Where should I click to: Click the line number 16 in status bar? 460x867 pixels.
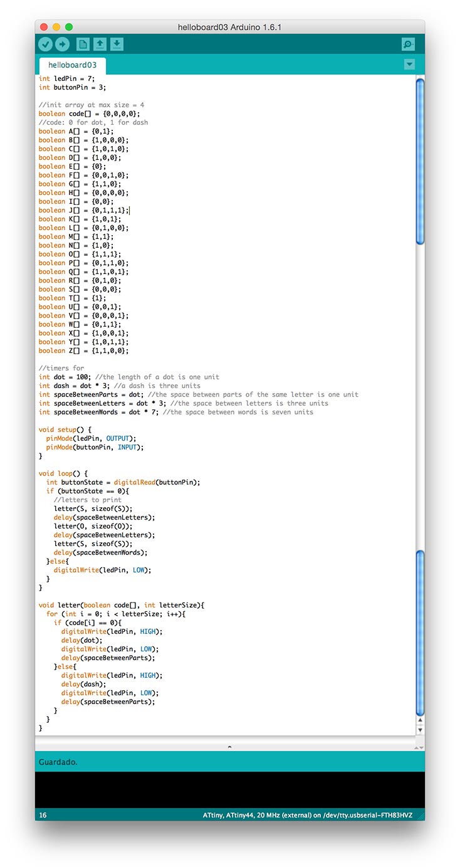click(x=43, y=816)
